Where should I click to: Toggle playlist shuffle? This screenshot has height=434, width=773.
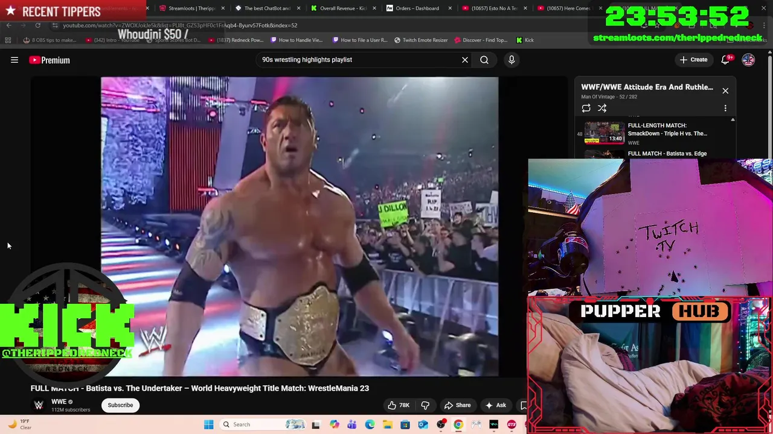602,108
